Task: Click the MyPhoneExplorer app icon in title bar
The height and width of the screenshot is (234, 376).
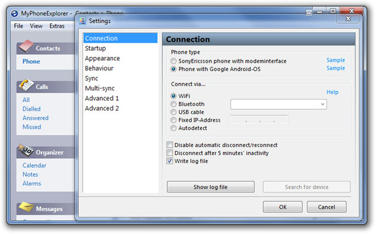Action: pos(14,14)
